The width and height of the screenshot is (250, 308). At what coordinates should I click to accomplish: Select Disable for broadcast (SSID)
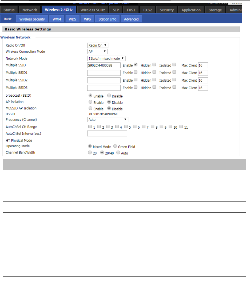(109, 96)
